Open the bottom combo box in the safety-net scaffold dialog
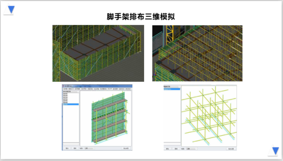This screenshot has height=161, width=283. 89,148
